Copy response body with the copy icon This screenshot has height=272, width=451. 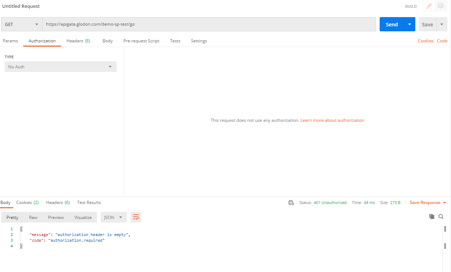click(432, 216)
